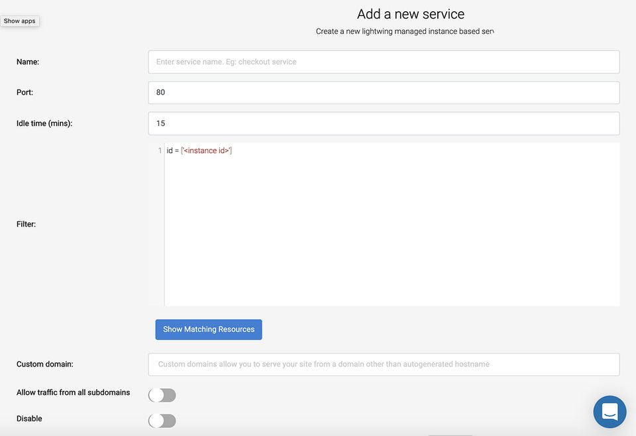Screen dimensions: 636x436
Task: Select the Port field containing 80
Action: click(384, 93)
